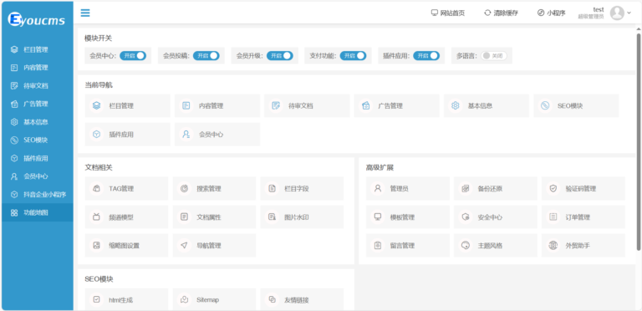Click the 留言管理 clipboard icon
This screenshot has height=311, width=642.
pyautogui.click(x=378, y=246)
